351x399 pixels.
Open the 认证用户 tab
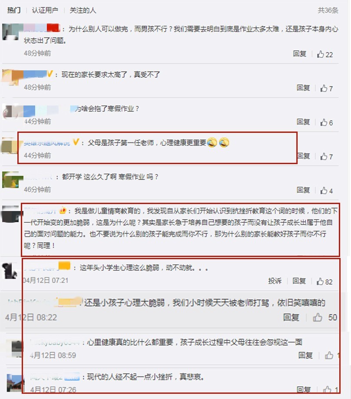(x=45, y=10)
